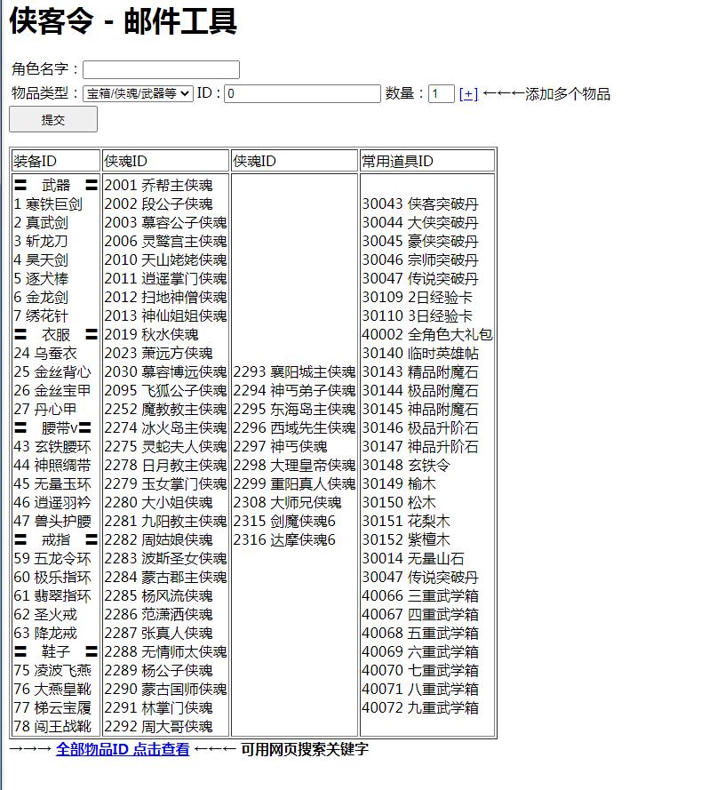
Task: Click the 24 乌蚕衣 clothing entry
Action: click(x=45, y=353)
